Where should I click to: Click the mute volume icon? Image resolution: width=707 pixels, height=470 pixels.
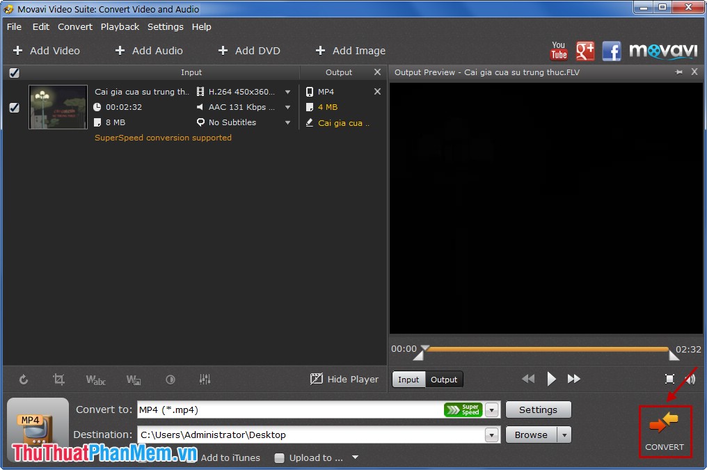(x=691, y=379)
